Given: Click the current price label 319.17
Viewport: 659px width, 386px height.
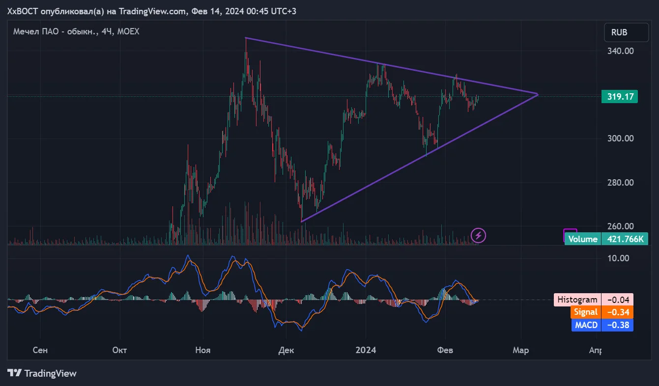Looking at the screenshot, I should pos(619,96).
